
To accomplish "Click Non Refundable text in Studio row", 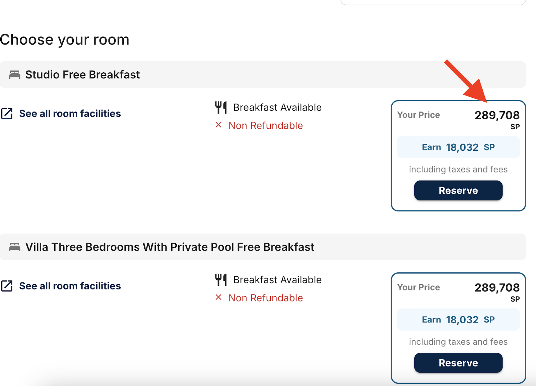I will [266, 125].
